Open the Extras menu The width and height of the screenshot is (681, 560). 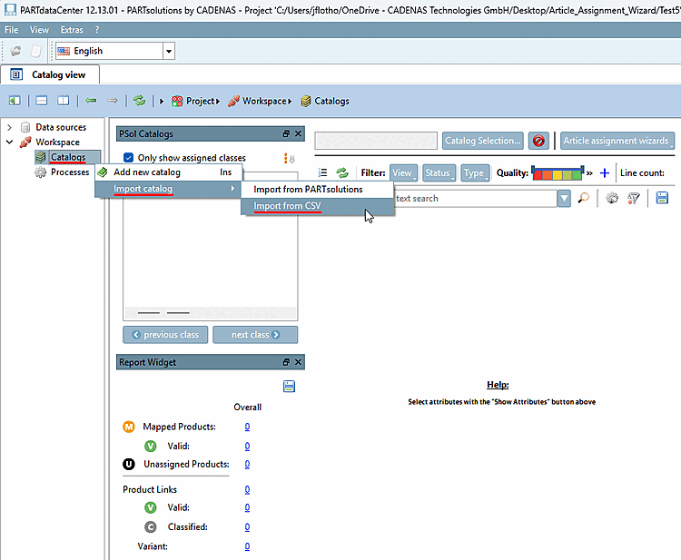(72, 30)
